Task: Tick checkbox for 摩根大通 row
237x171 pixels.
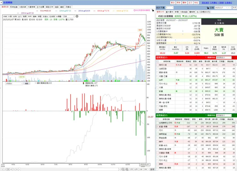Action: (x=157, y=65)
